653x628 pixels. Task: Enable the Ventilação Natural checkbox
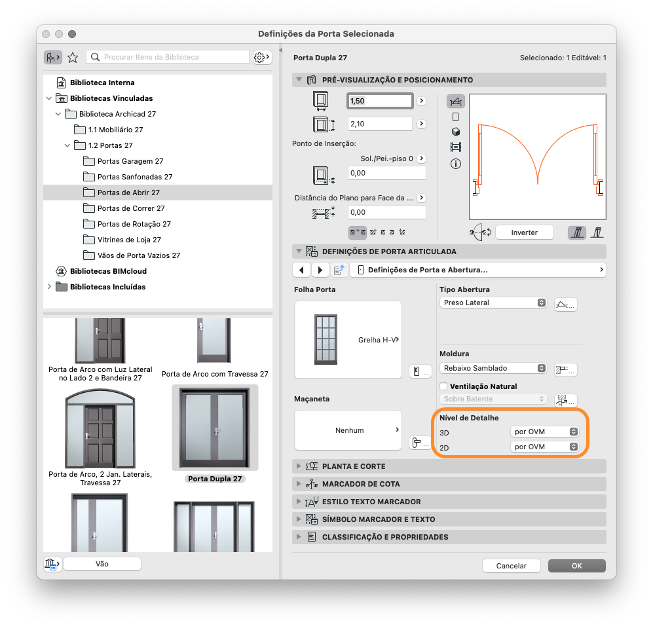click(443, 386)
